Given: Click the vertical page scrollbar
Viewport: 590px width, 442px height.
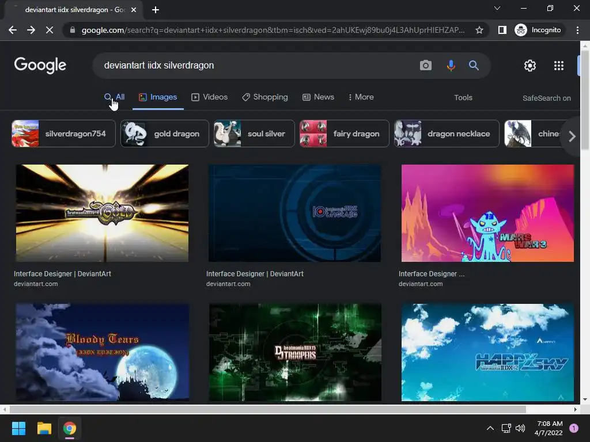Looking at the screenshot, I should pos(585,100).
